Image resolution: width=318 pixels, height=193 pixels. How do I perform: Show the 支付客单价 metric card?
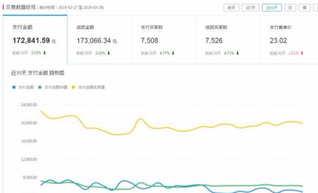pyautogui.click(x=289, y=40)
